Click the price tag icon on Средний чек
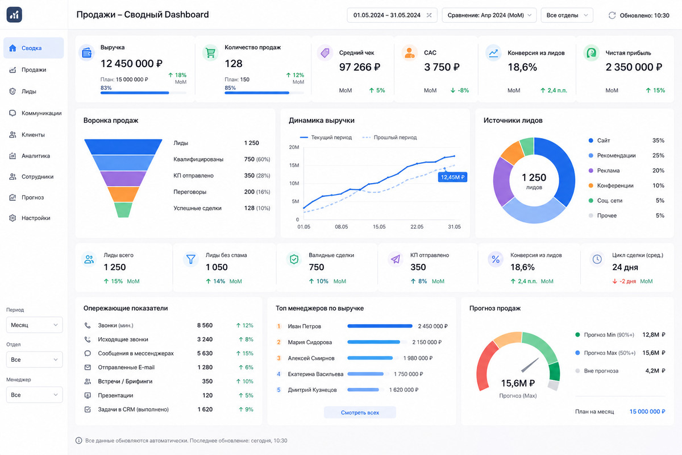This screenshot has height=455, width=682. 325,53
